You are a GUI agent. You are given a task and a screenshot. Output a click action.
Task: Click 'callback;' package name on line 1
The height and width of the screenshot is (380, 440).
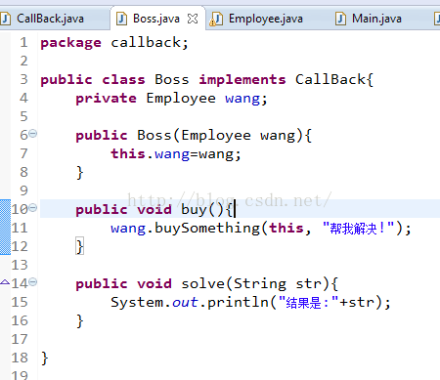point(150,43)
